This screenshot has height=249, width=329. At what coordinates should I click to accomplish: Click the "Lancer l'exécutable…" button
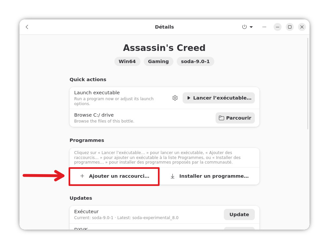pyautogui.click(x=219, y=98)
